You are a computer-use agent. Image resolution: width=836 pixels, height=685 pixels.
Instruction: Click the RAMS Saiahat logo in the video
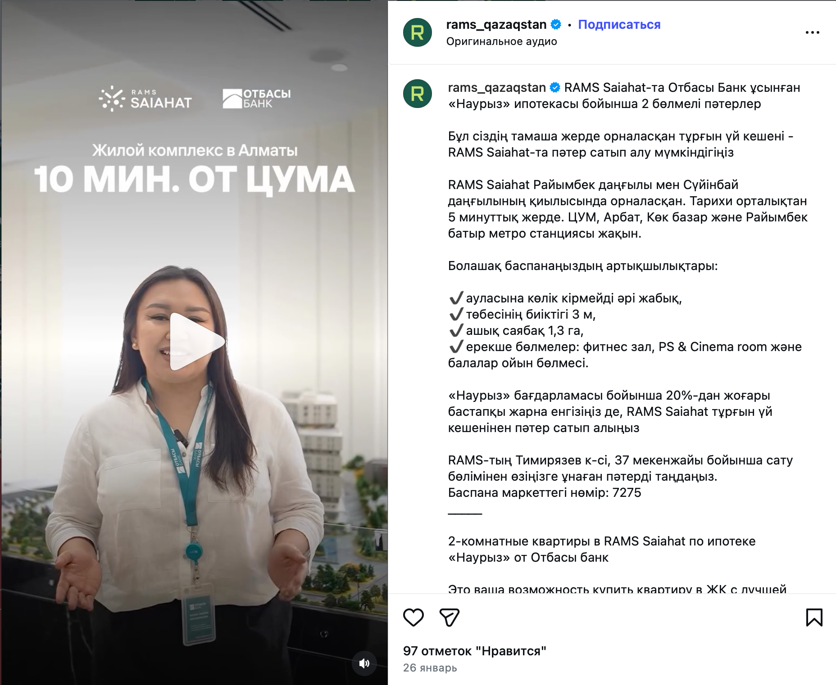click(x=145, y=99)
